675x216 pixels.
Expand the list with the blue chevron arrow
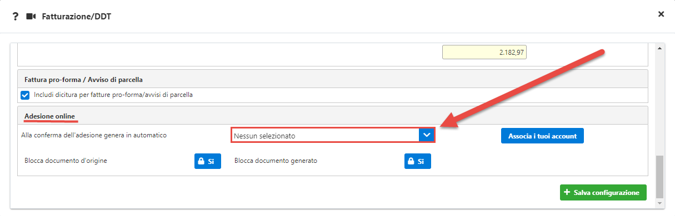click(x=427, y=135)
